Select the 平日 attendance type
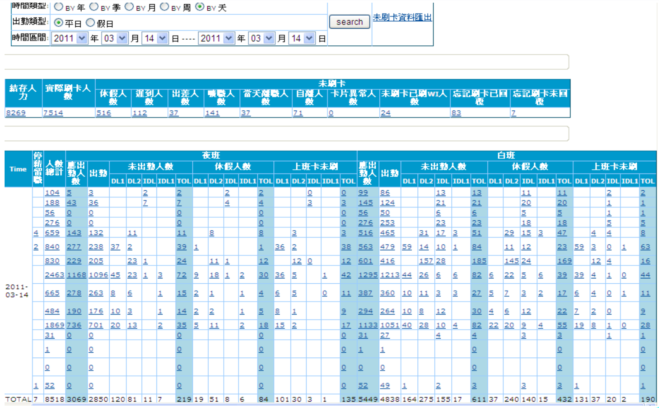Viewport: 659px width, 408px height. coord(58,23)
